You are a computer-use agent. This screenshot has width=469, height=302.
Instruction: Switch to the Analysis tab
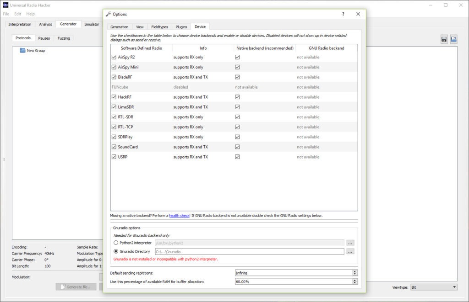coord(45,24)
